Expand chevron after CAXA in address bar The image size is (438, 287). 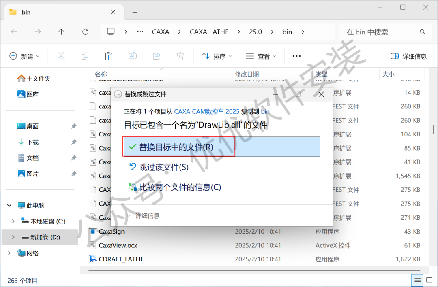(x=179, y=32)
